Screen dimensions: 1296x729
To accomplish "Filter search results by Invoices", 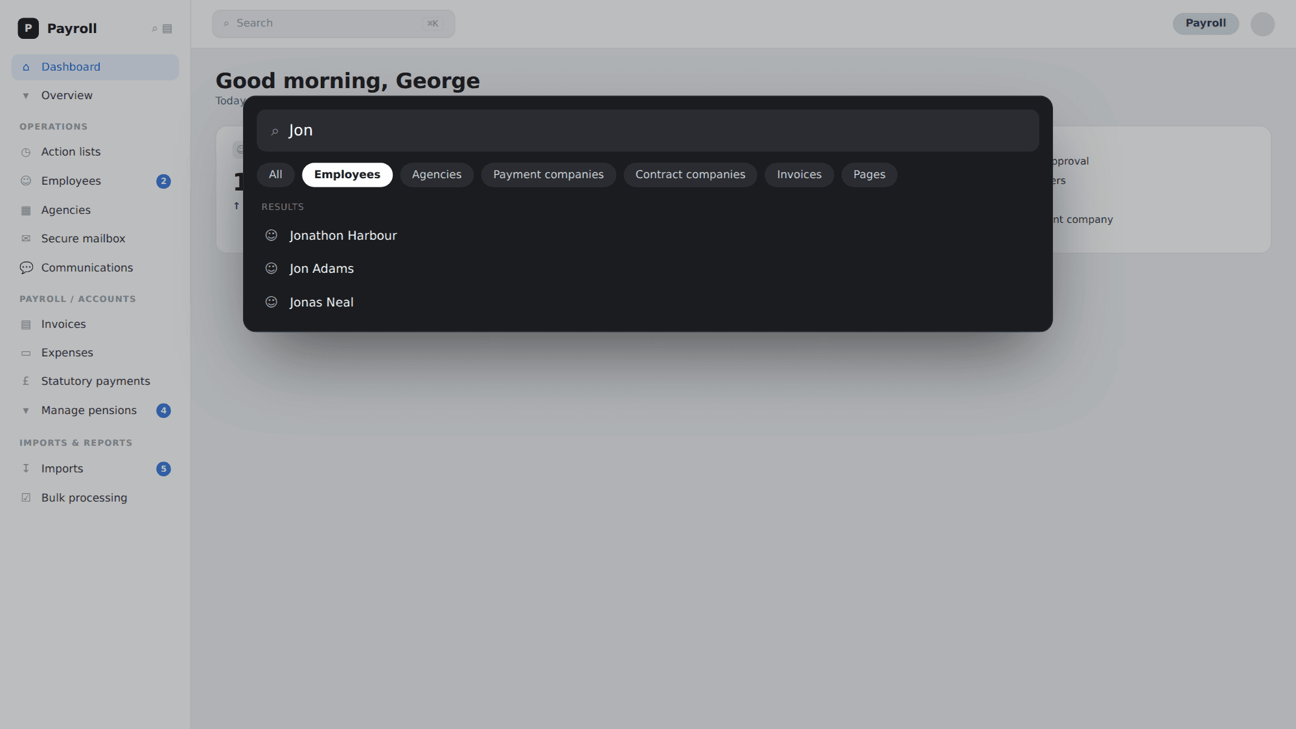I will 799,174.
